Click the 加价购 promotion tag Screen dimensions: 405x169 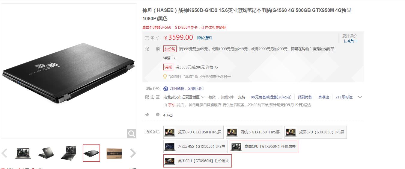click(170, 49)
